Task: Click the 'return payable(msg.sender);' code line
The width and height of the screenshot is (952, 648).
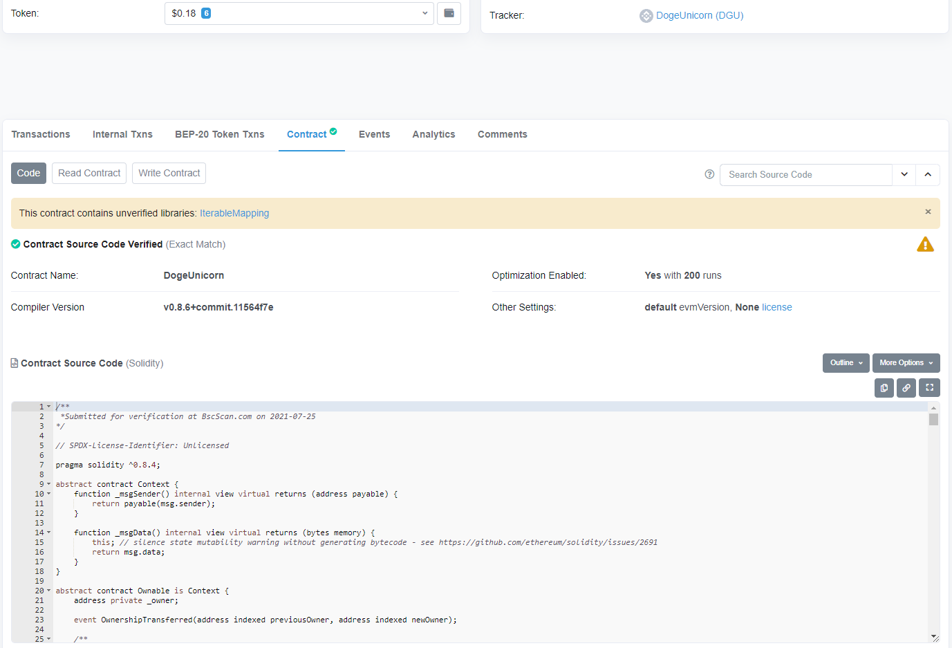Action: point(153,503)
